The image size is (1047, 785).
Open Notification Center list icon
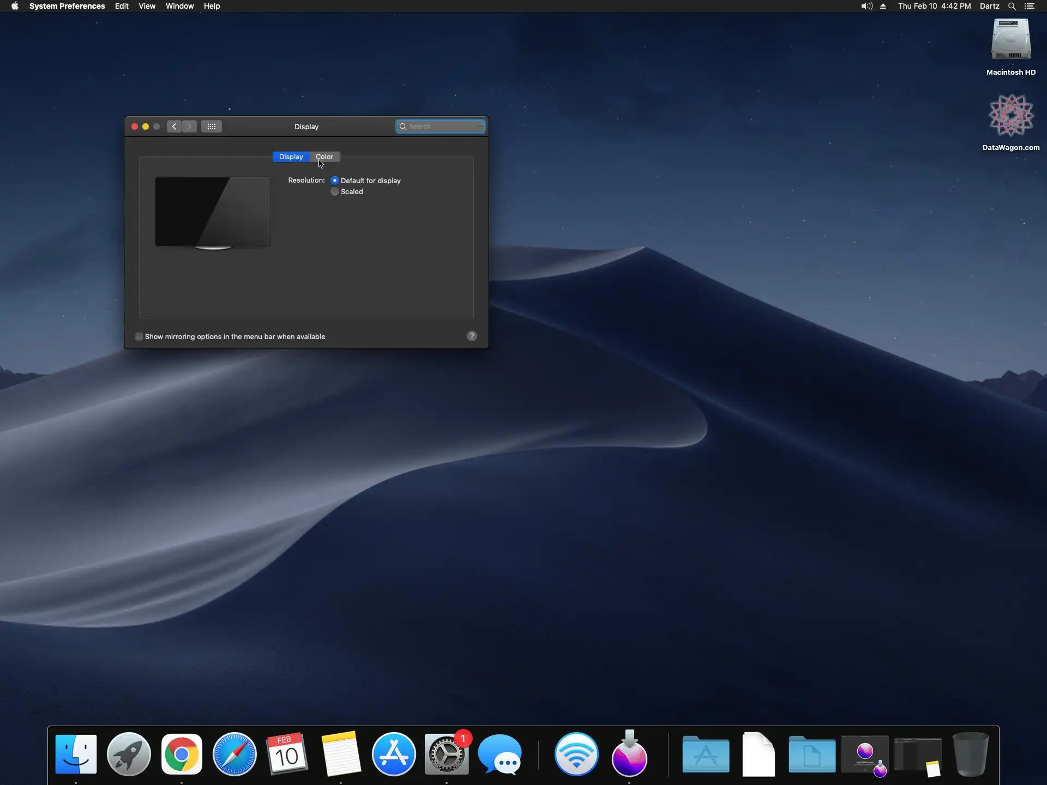[x=1030, y=6]
